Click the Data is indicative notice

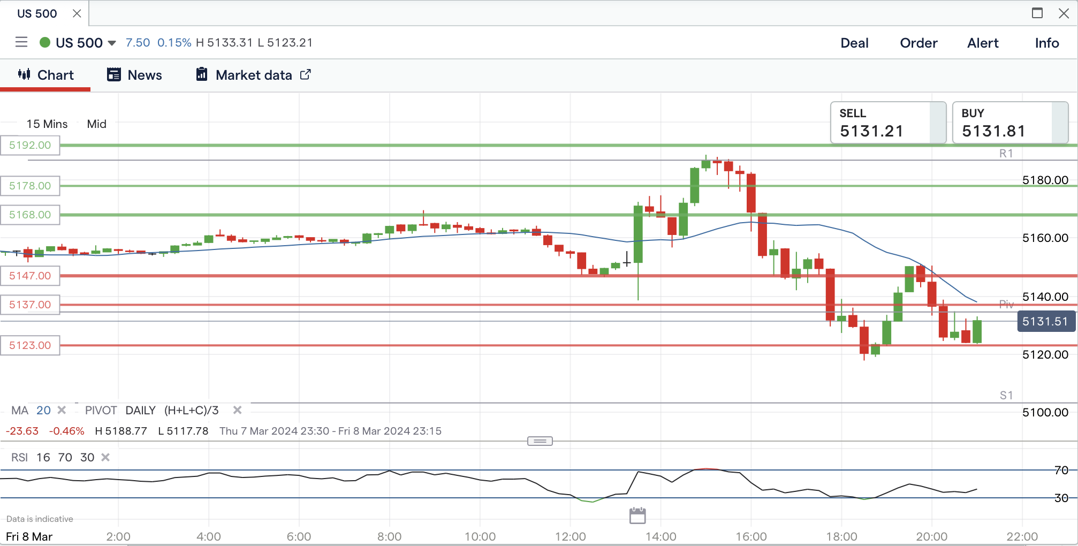point(40,519)
